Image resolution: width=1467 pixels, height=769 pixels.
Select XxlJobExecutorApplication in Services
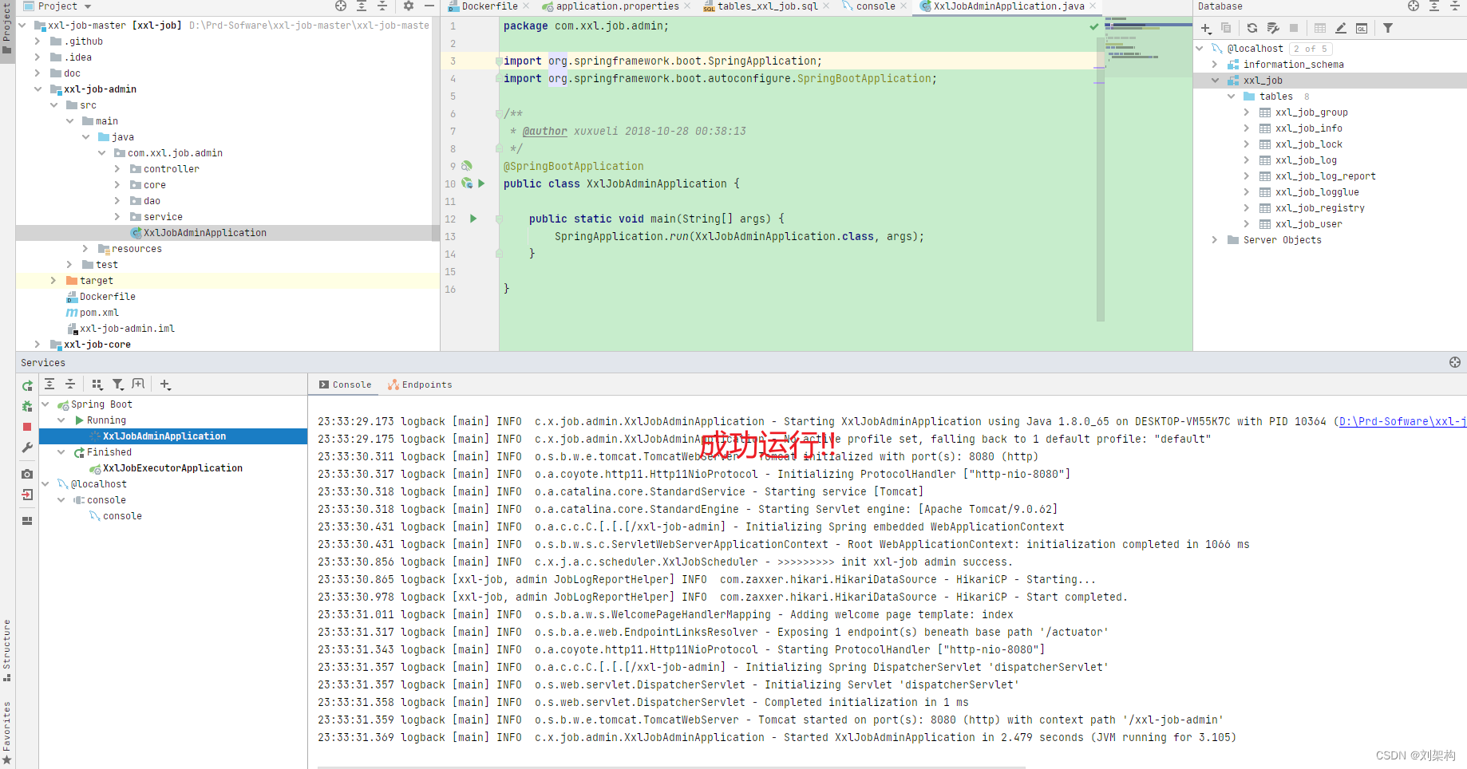[172, 468]
